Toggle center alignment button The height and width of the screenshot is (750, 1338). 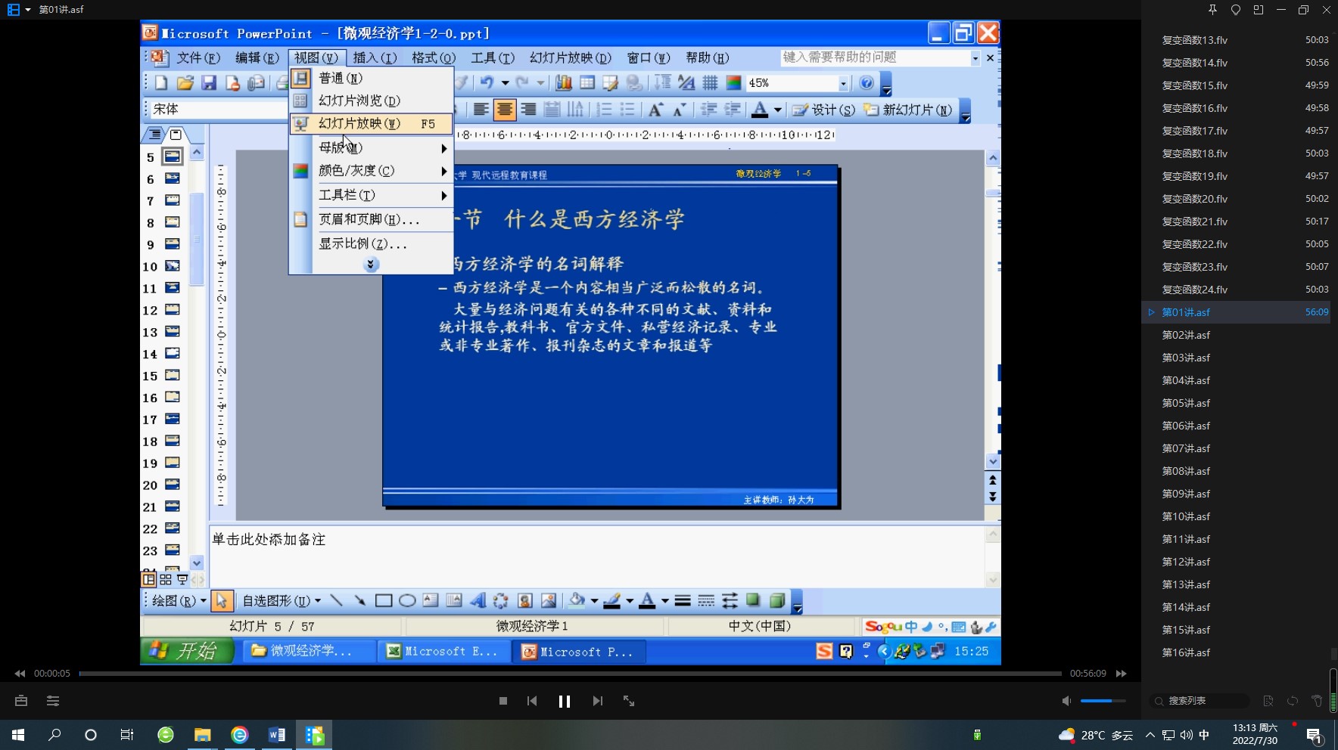tap(505, 110)
